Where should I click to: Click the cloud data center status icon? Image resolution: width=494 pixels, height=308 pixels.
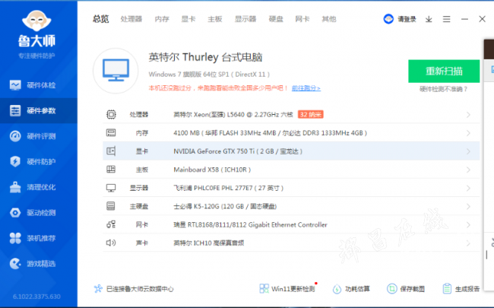[98, 289]
